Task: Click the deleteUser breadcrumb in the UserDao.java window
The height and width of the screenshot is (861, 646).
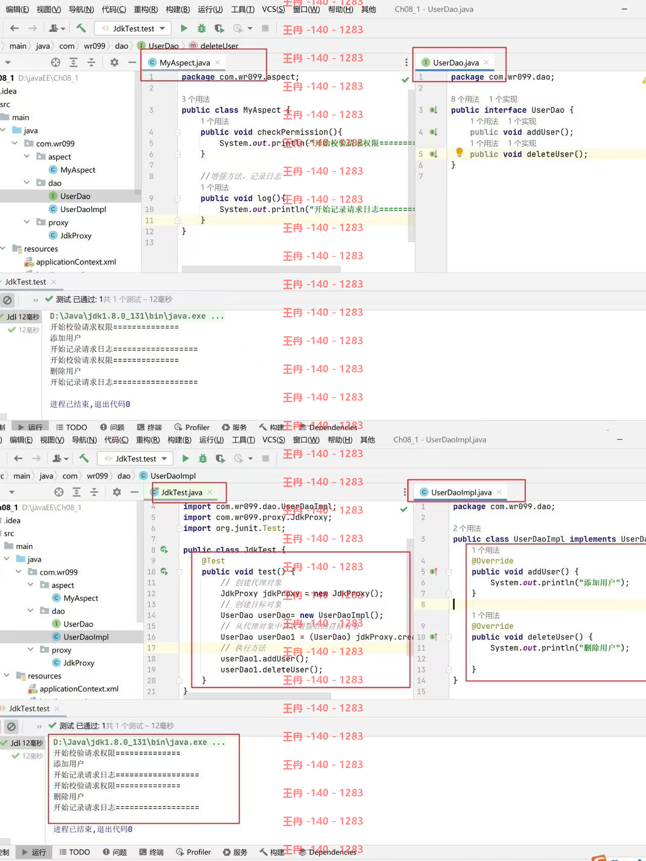Action: point(213,45)
